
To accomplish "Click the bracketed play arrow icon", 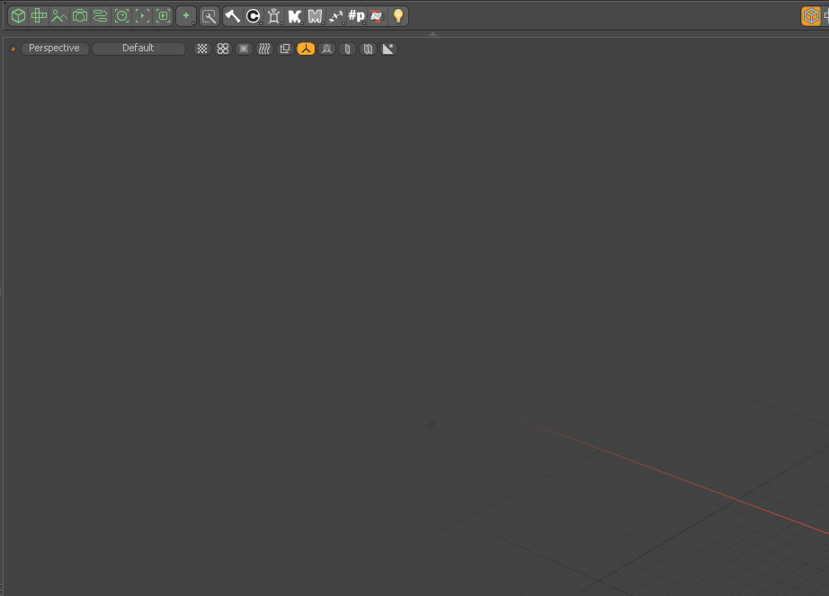I will (x=142, y=16).
